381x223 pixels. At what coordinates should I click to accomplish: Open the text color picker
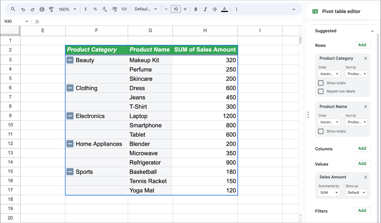pyautogui.click(x=225, y=9)
